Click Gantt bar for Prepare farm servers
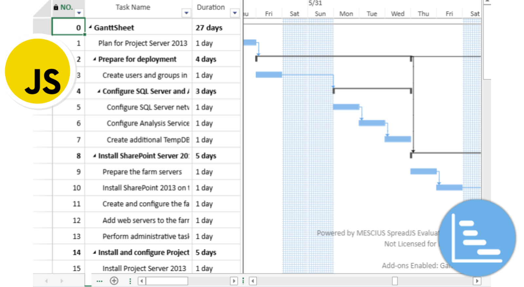The height and width of the screenshot is (287, 524). coord(423,171)
